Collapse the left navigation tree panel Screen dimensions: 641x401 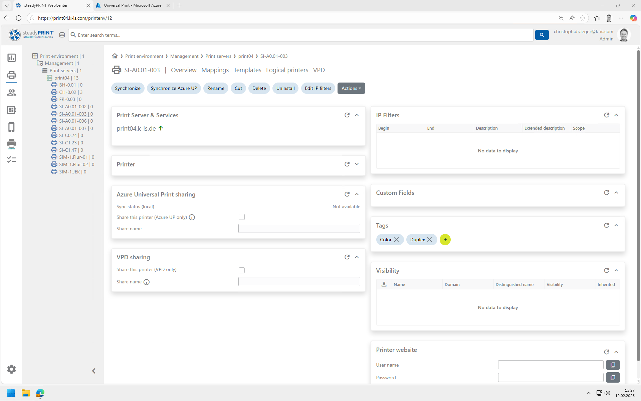94,371
